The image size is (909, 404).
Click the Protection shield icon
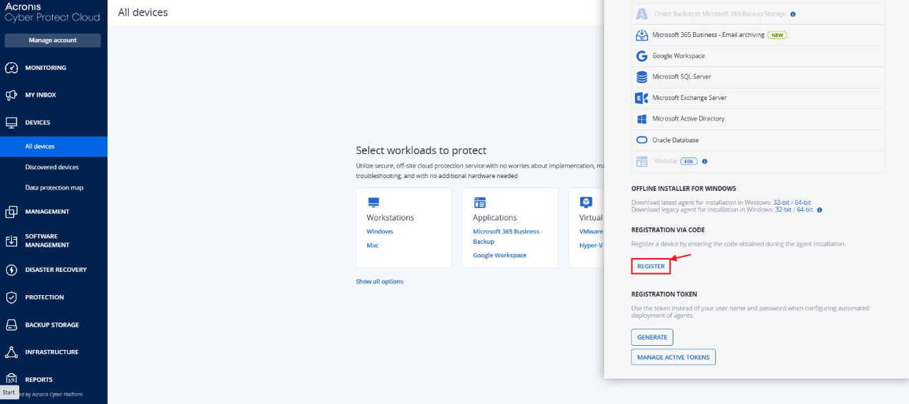coord(11,297)
